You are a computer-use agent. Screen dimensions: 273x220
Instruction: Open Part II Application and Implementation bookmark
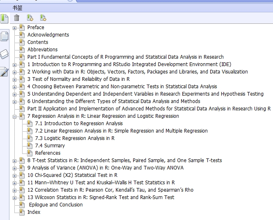pos(149,109)
